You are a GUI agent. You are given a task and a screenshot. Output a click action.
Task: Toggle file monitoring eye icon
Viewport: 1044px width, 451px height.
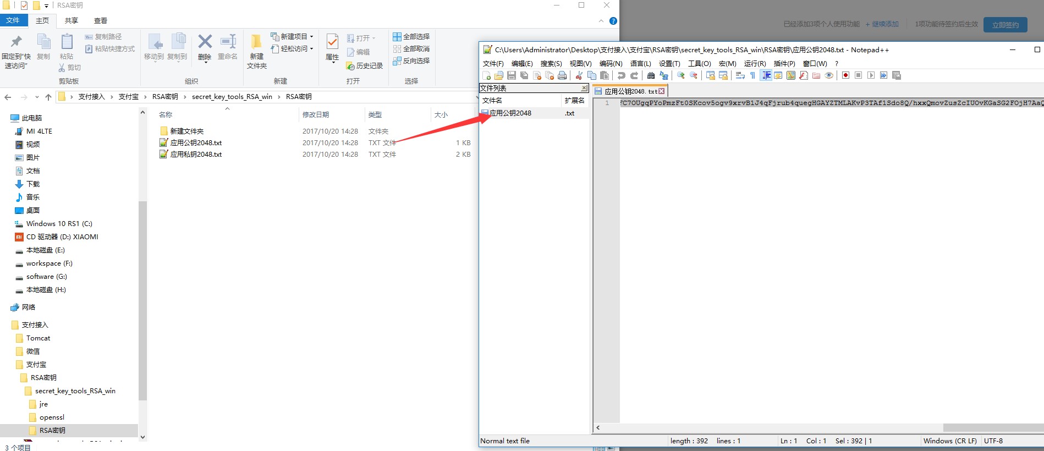click(x=828, y=75)
